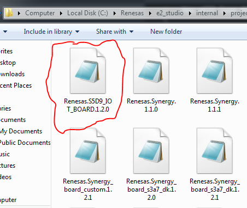Open the Organize dropdown arrow in the toolbar
The image size is (247, 208).
5,32
